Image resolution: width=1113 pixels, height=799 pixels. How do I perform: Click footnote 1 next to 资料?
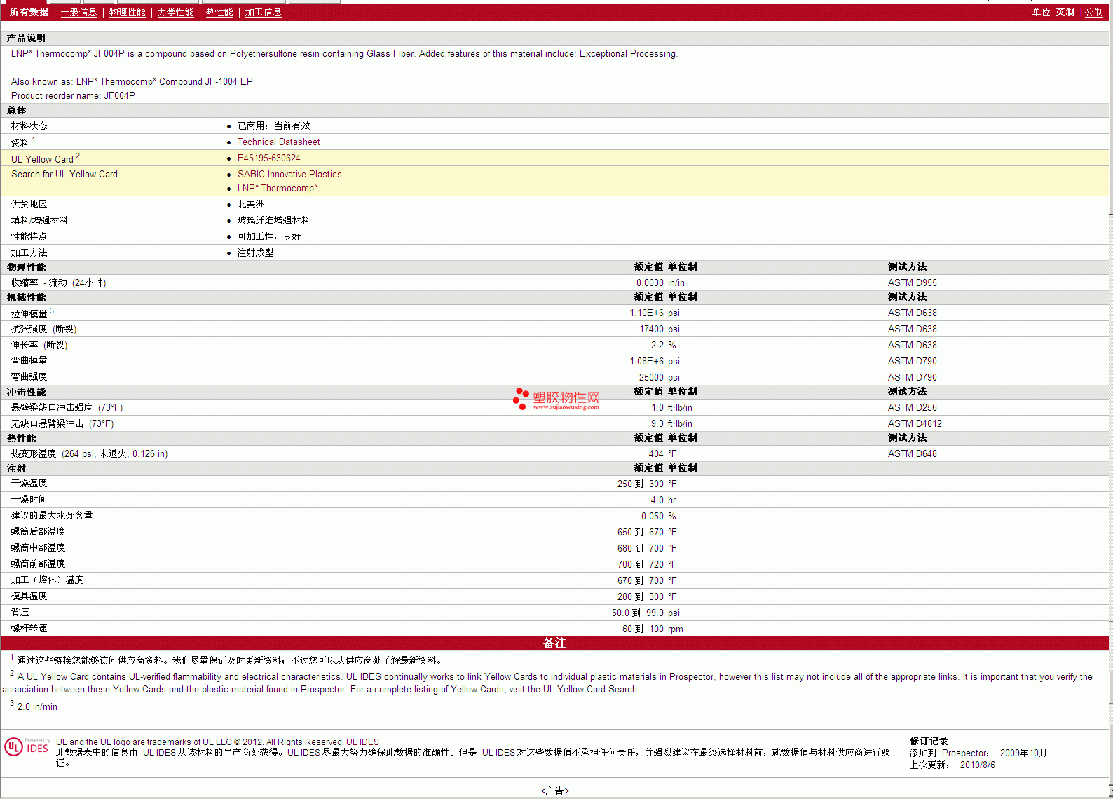34,139
